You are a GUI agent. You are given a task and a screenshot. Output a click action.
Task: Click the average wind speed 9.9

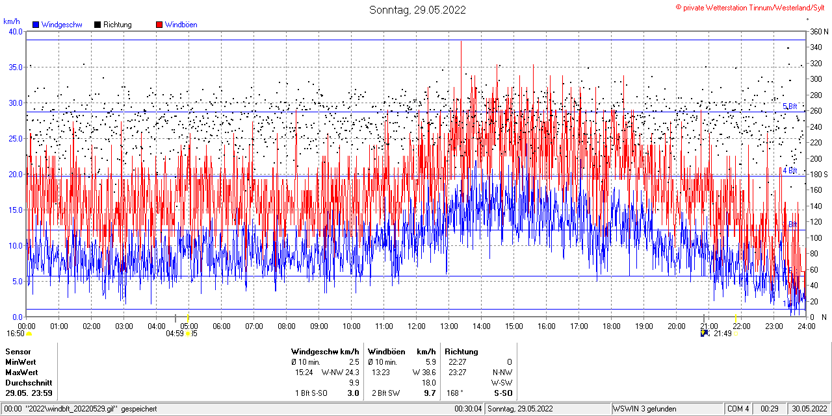(354, 383)
